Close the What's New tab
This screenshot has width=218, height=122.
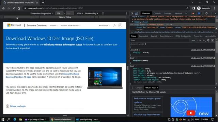tap(157, 88)
